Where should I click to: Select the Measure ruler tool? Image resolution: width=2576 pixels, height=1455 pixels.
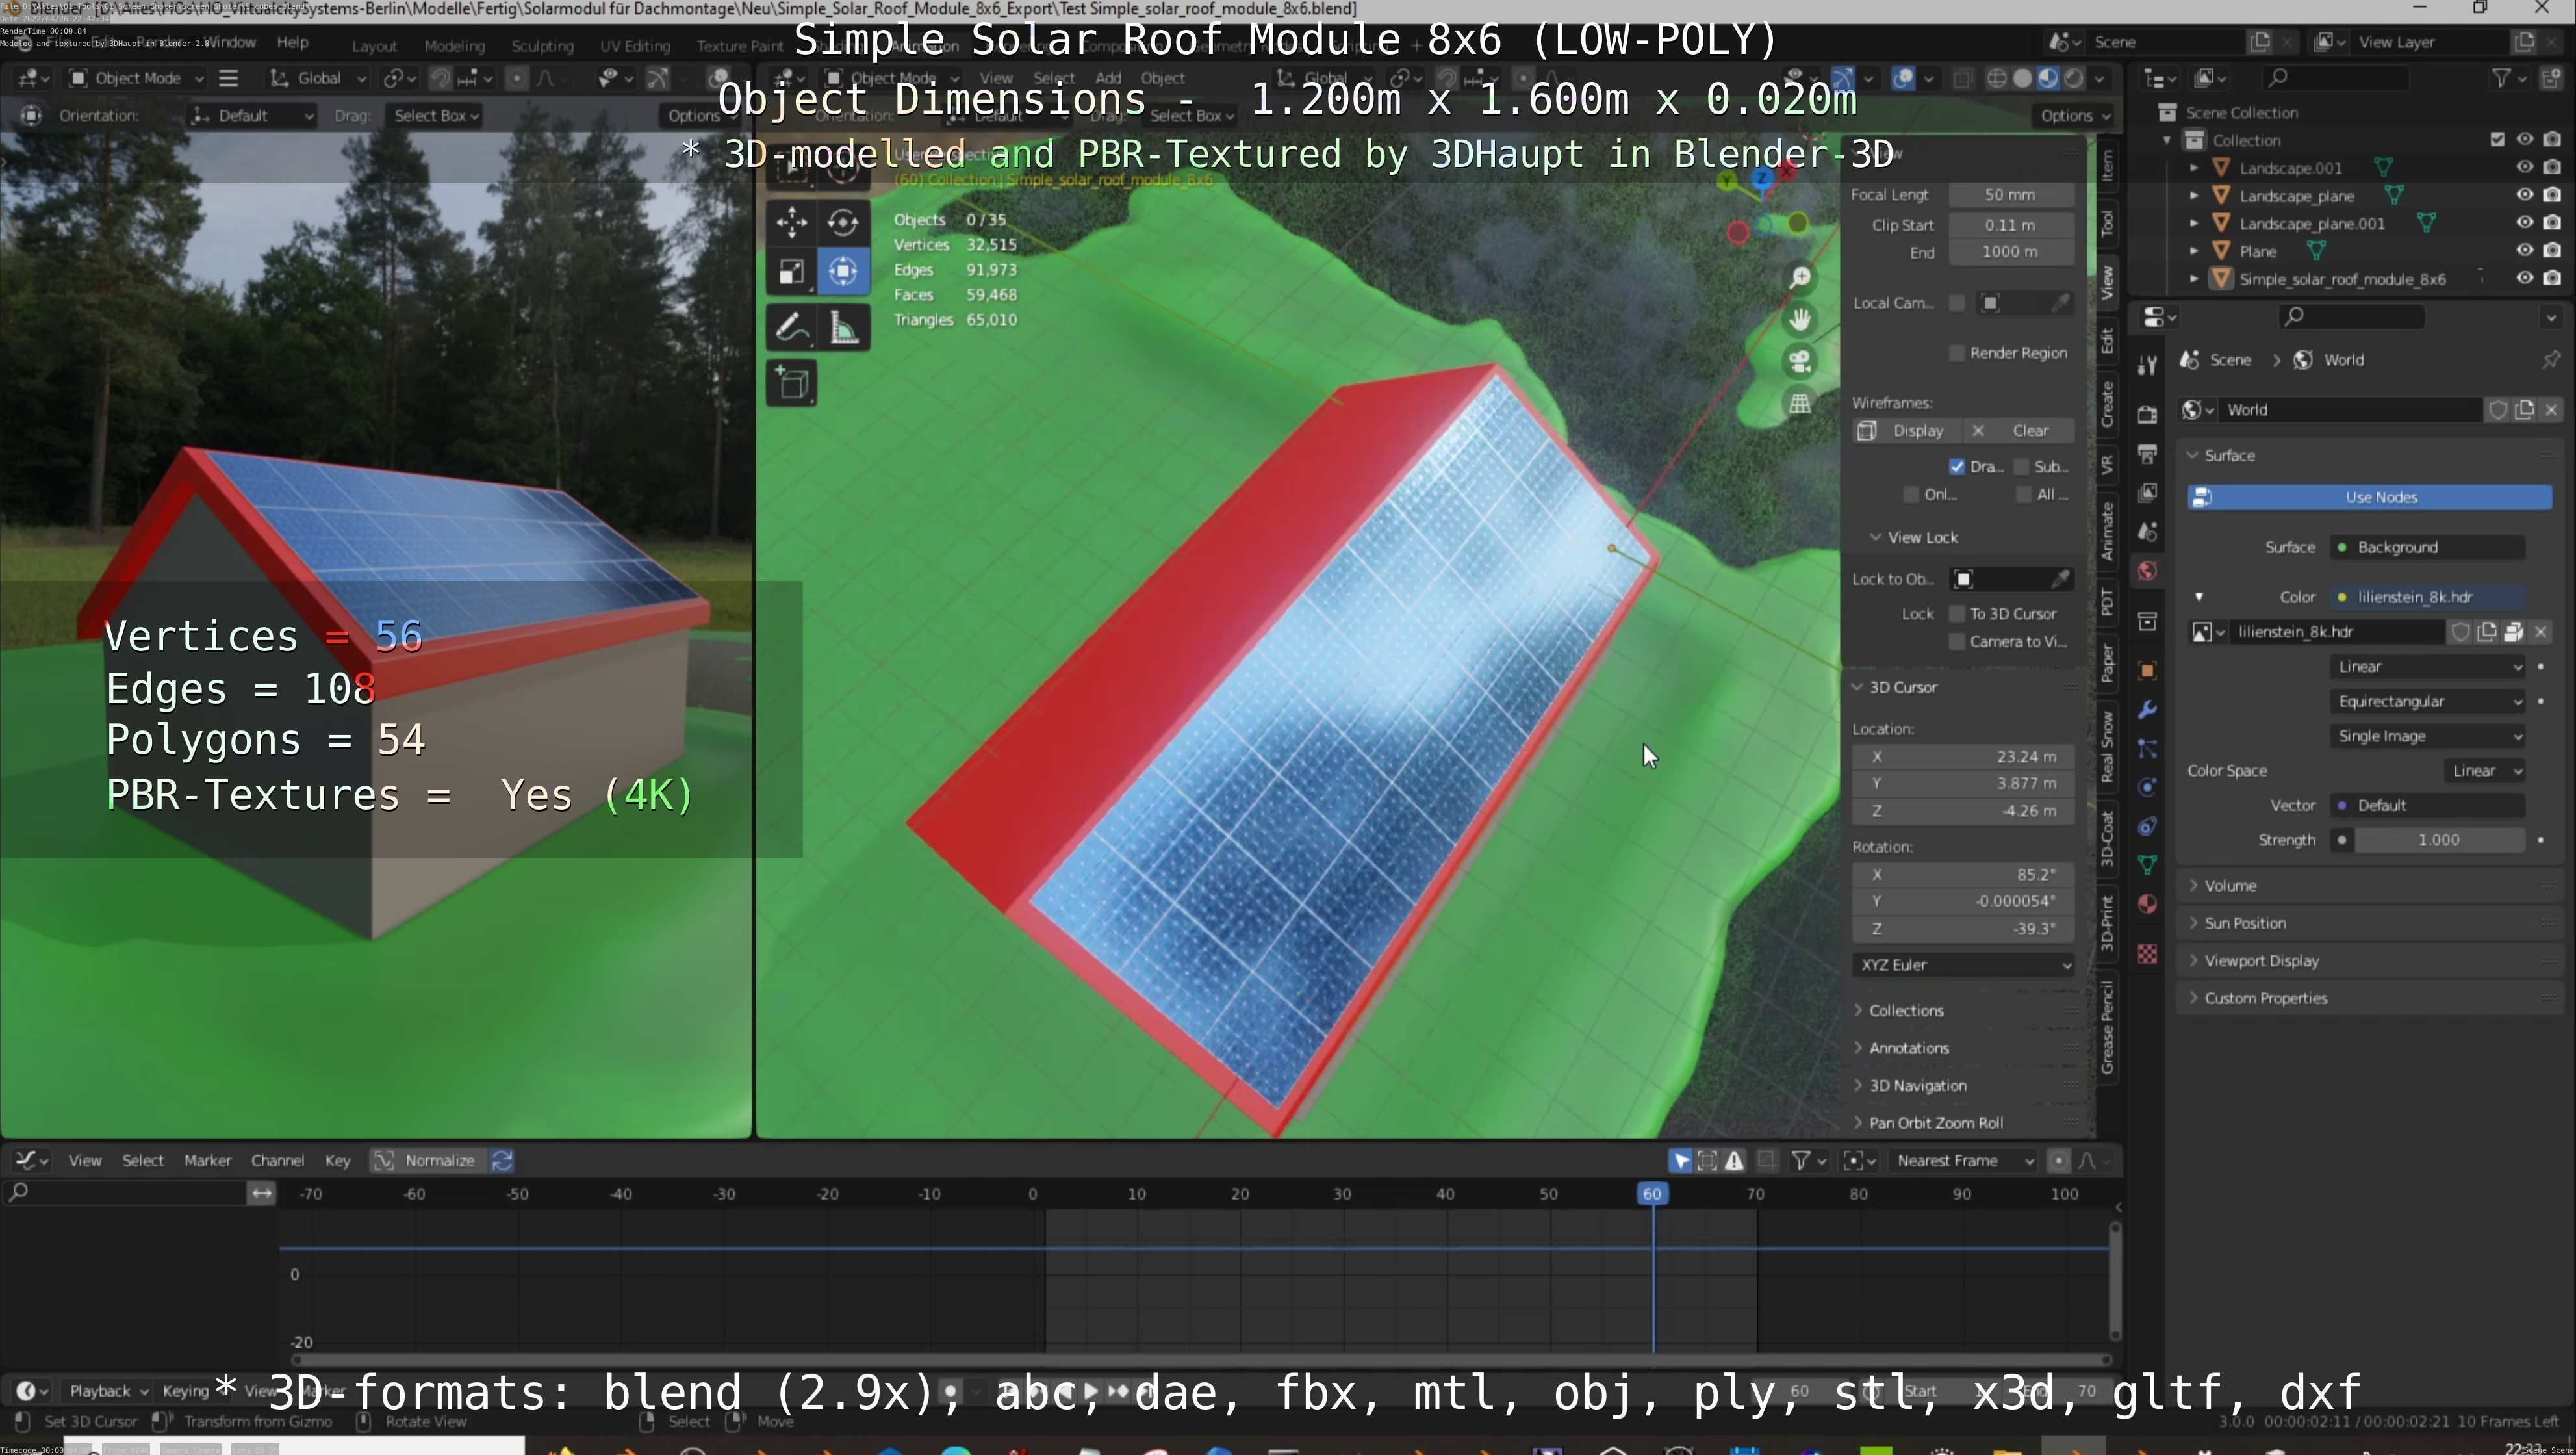[x=843, y=327]
